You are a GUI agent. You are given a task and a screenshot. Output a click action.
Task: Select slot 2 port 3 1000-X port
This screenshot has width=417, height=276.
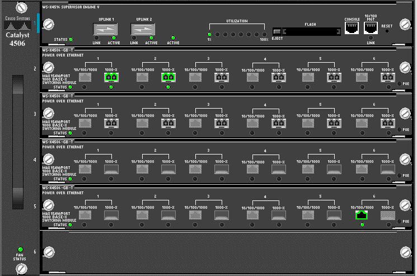[x=222, y=77]
